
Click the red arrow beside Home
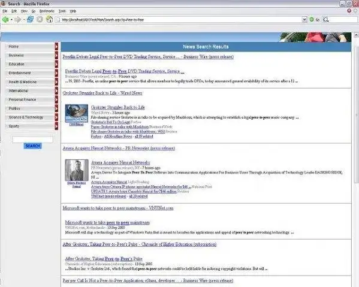tap(56, 46)
